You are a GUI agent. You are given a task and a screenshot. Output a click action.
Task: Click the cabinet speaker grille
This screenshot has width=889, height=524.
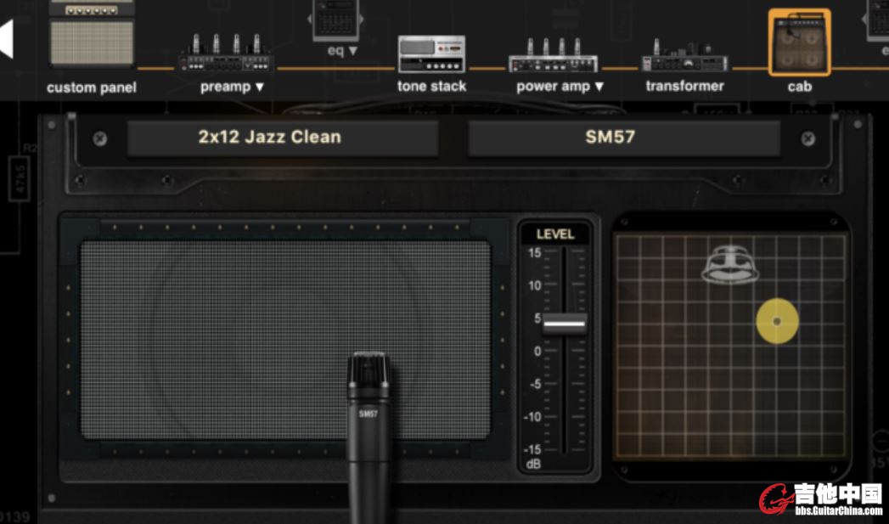(285, 341)
